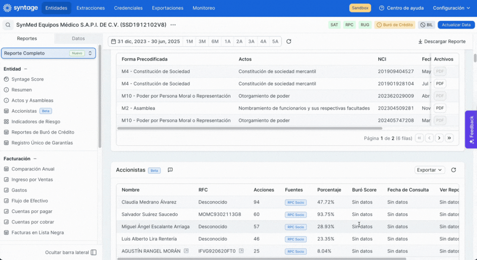Select the 1A range preset
Image resolution: width=477 pixels, height=260 pixels.
[227, 41]
